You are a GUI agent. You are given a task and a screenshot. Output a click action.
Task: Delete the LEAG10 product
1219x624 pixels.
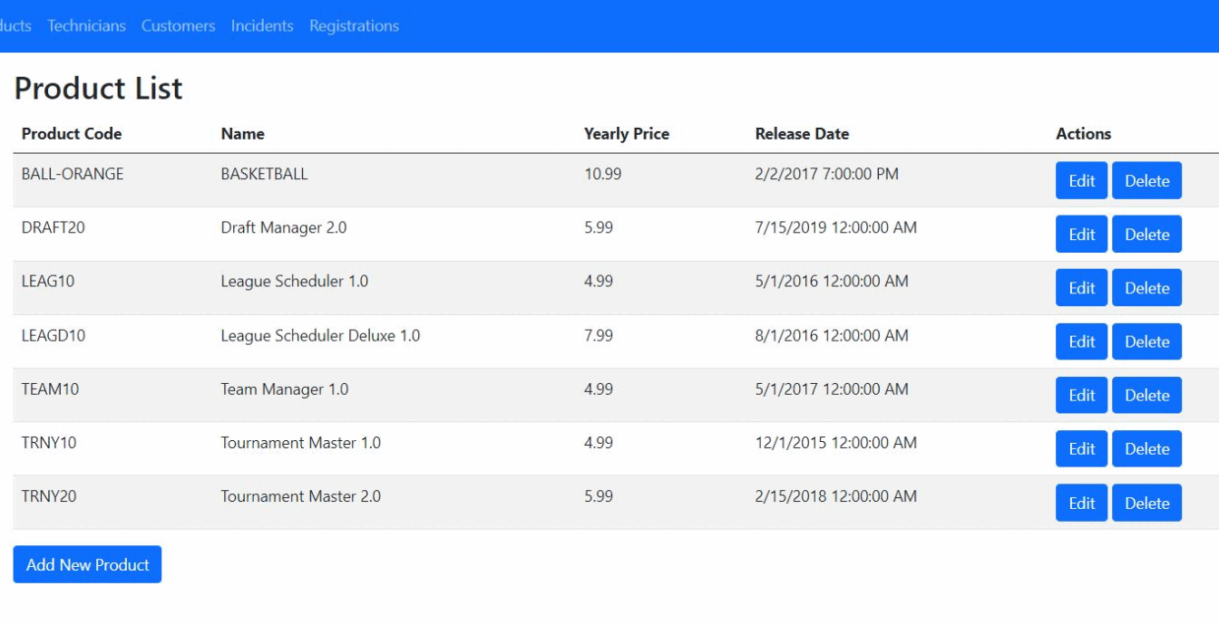pos(1146,288)
